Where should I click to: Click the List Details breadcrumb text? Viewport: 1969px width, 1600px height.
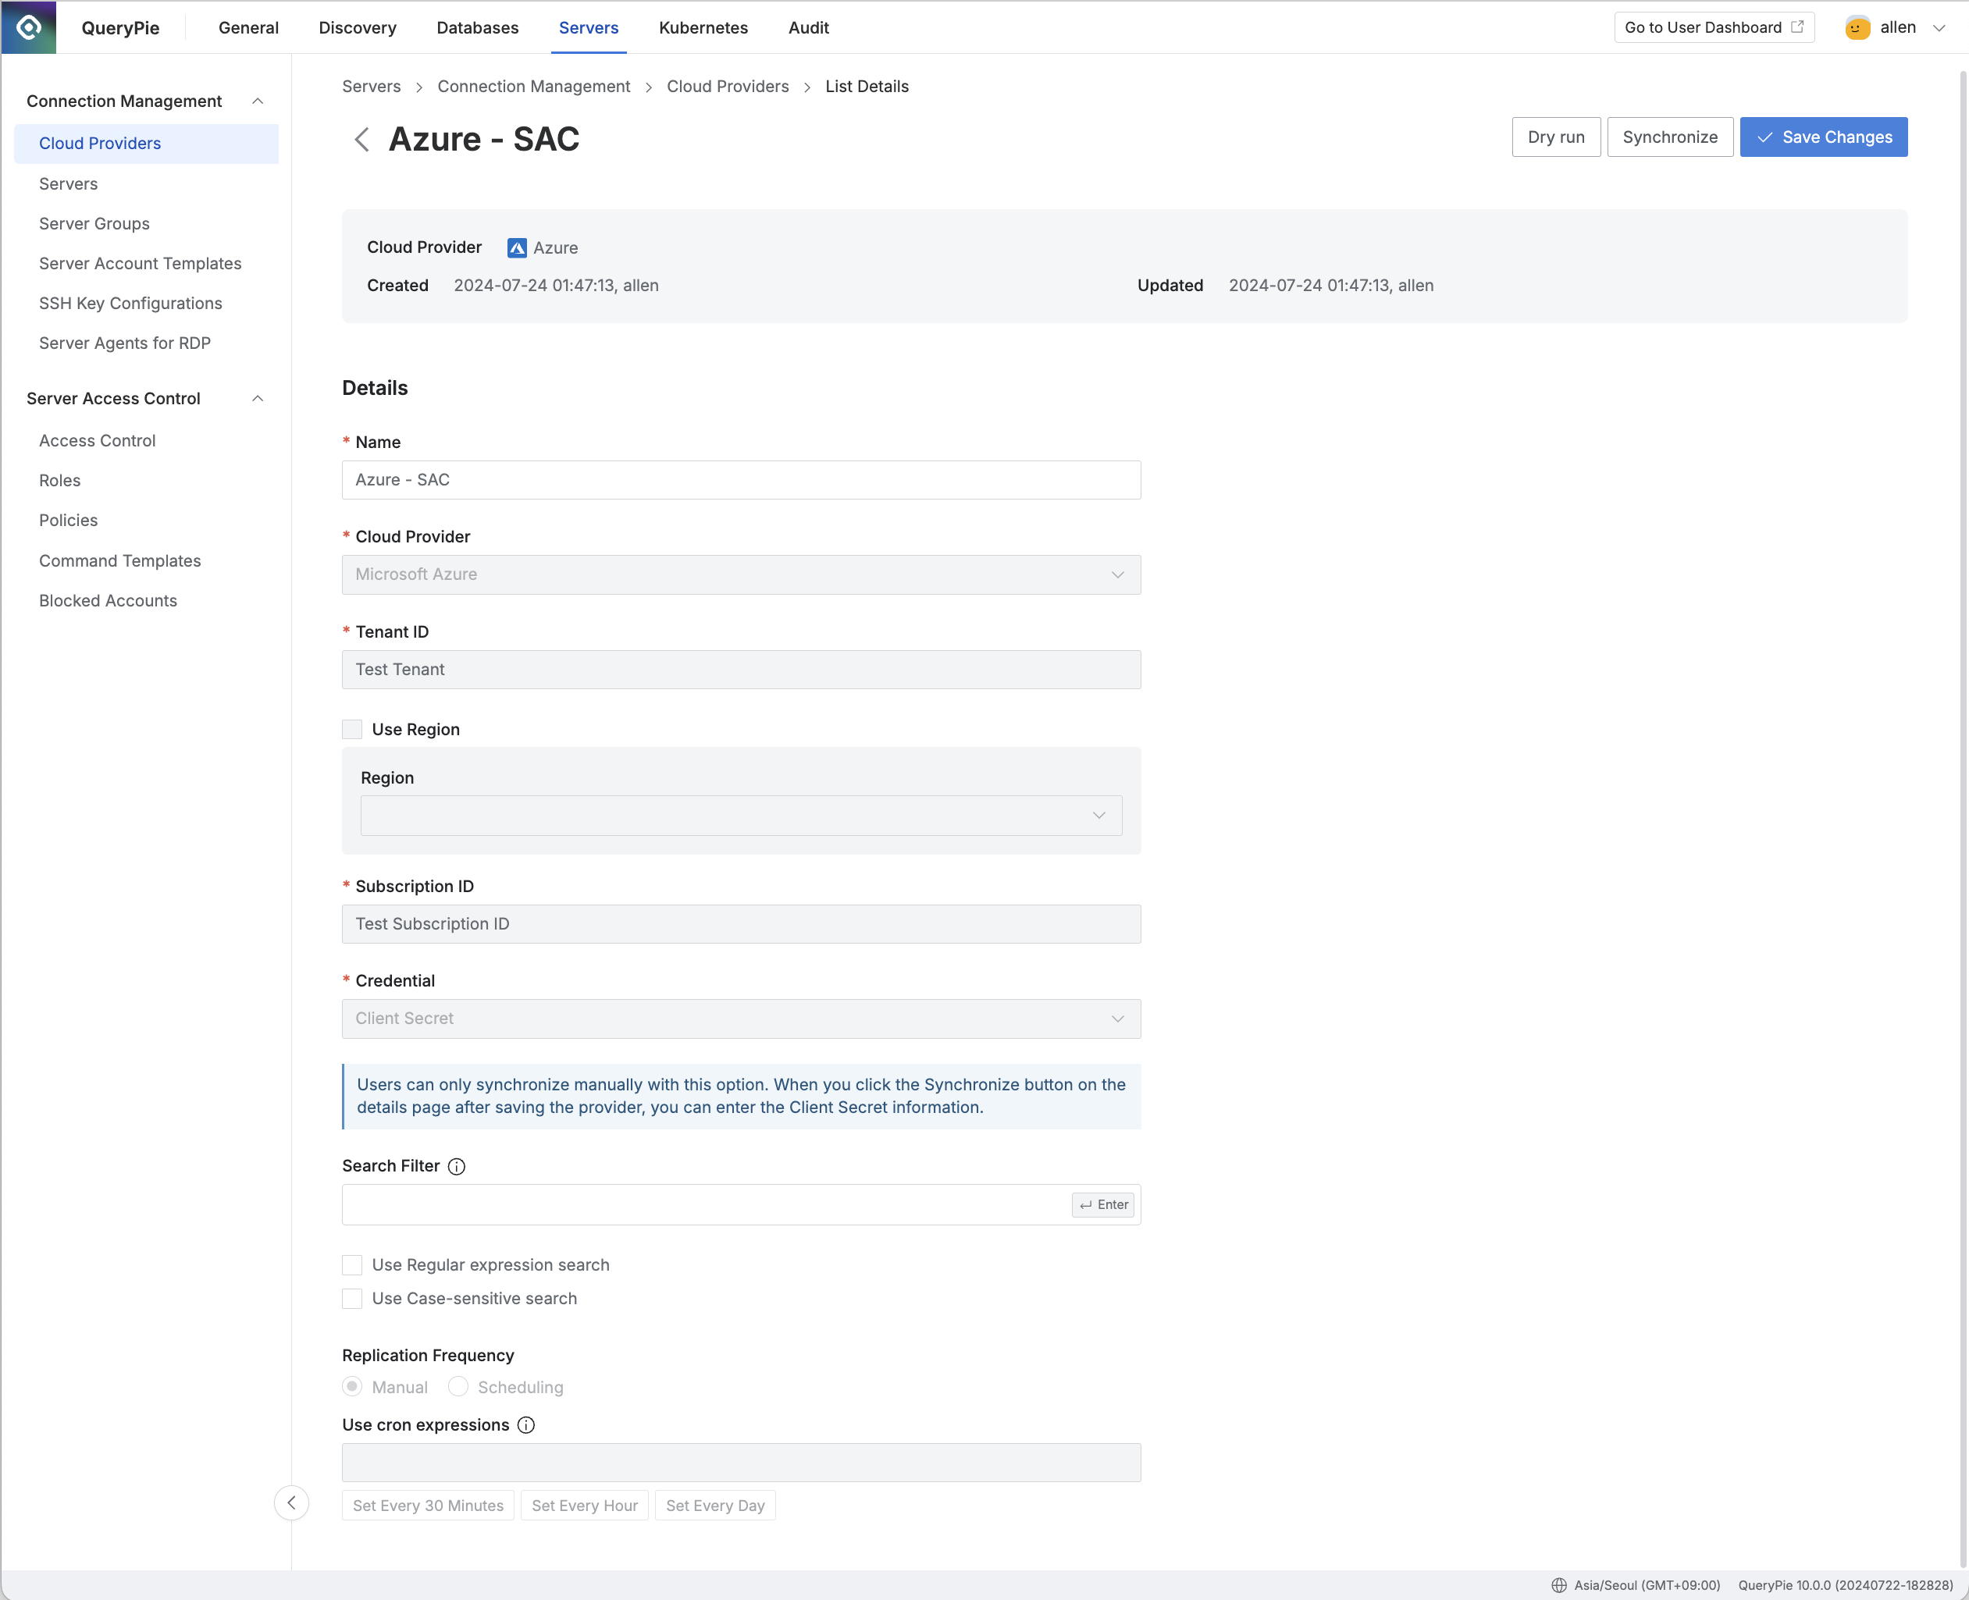867,87
